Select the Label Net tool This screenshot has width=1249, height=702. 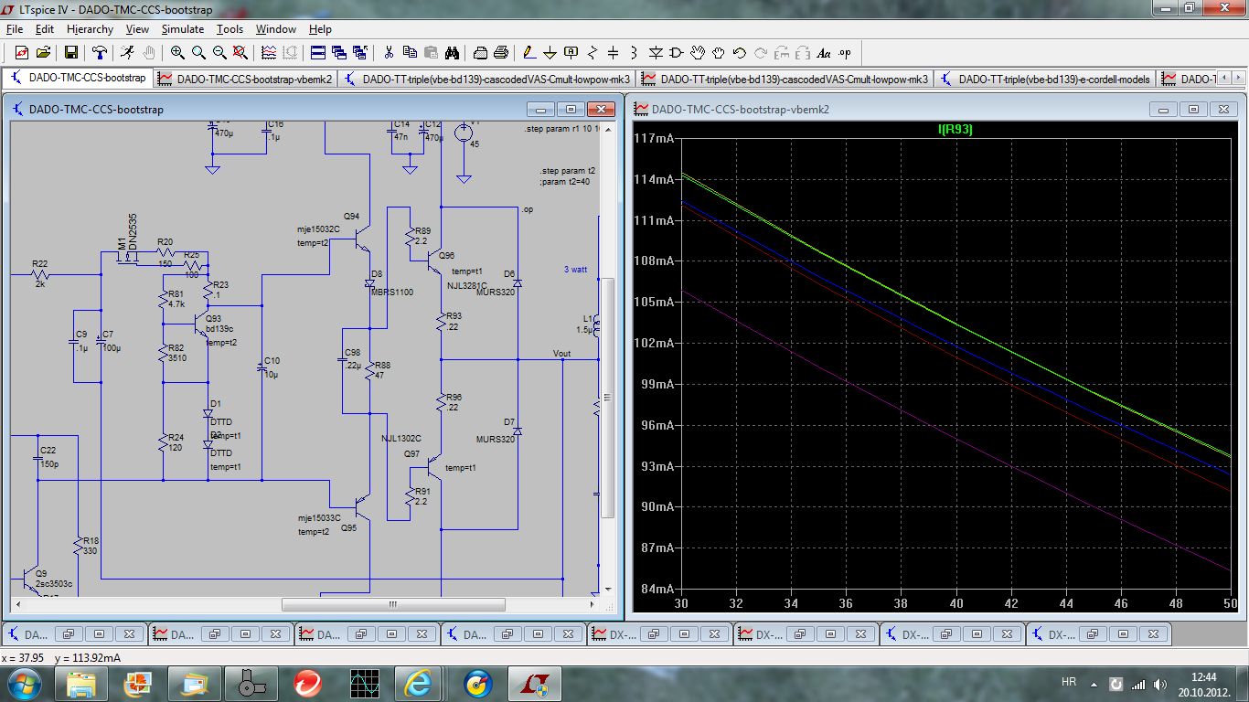[571, 53]
